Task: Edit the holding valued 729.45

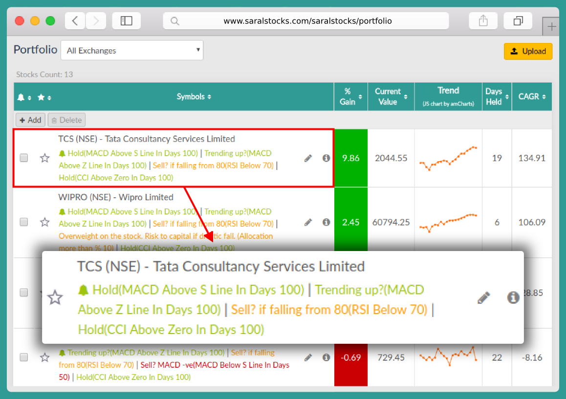Action: [308, 357]
